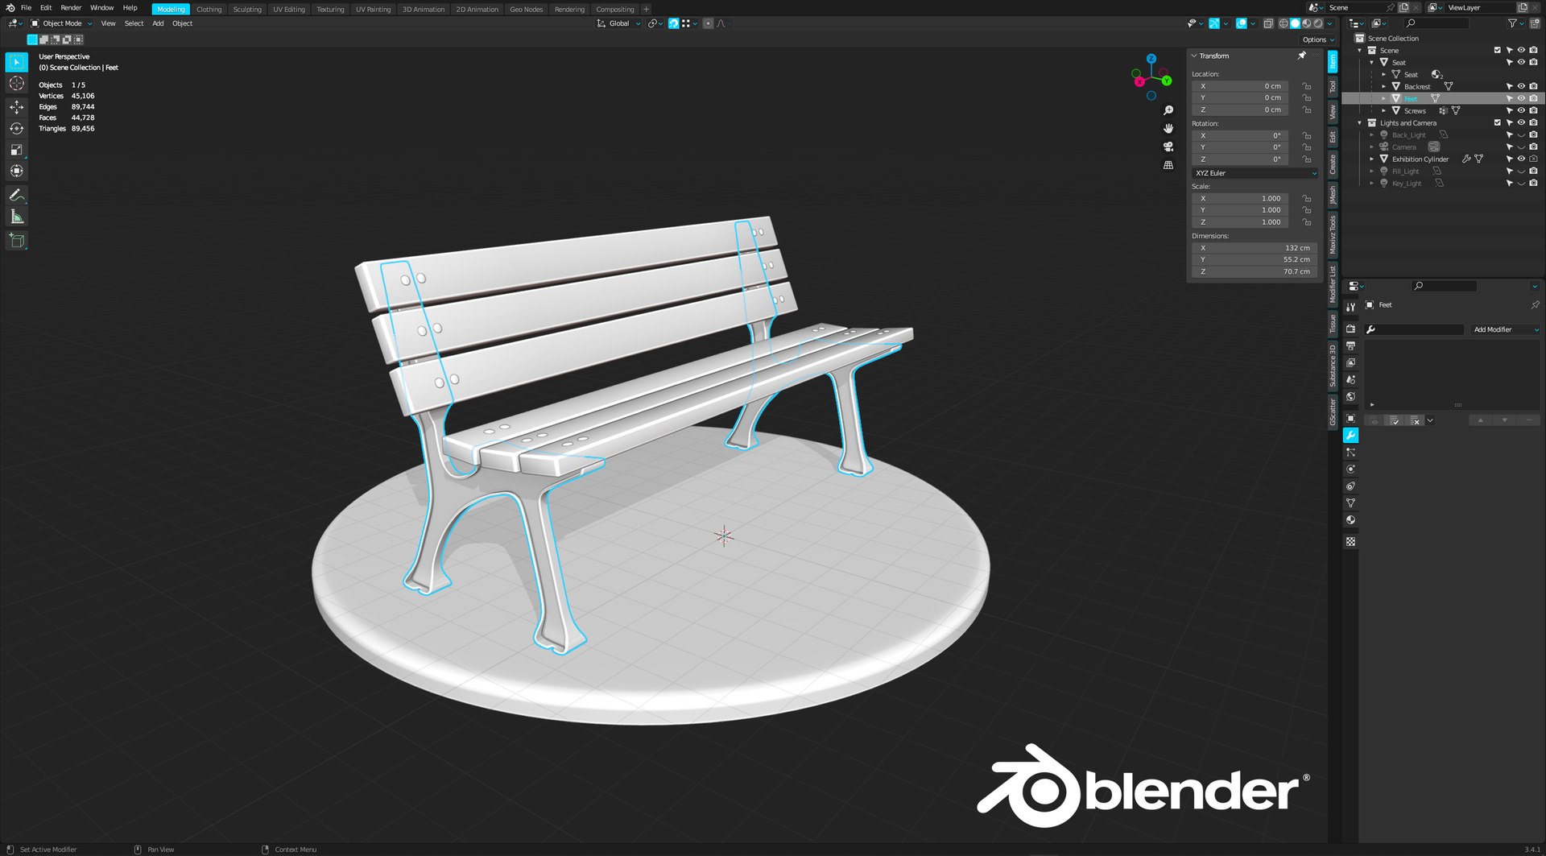Collapse the Lights and Camera collection
Viewport: 1546px width, 856px height.
coord(1360,122)
